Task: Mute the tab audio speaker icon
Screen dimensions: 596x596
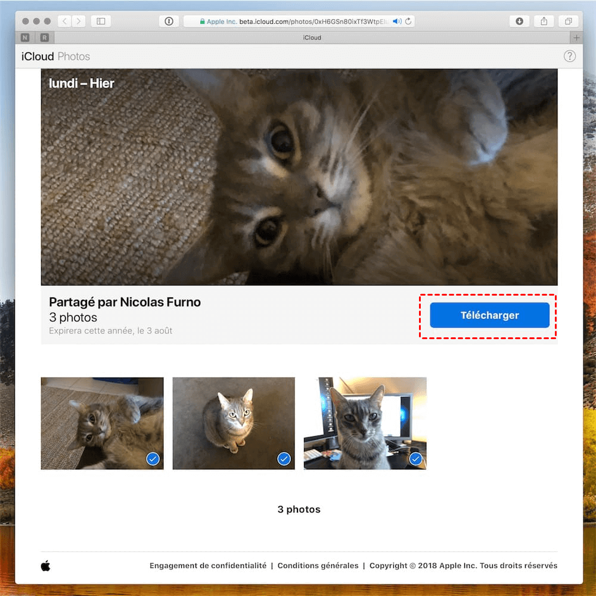Action: (x=397, y=21)
